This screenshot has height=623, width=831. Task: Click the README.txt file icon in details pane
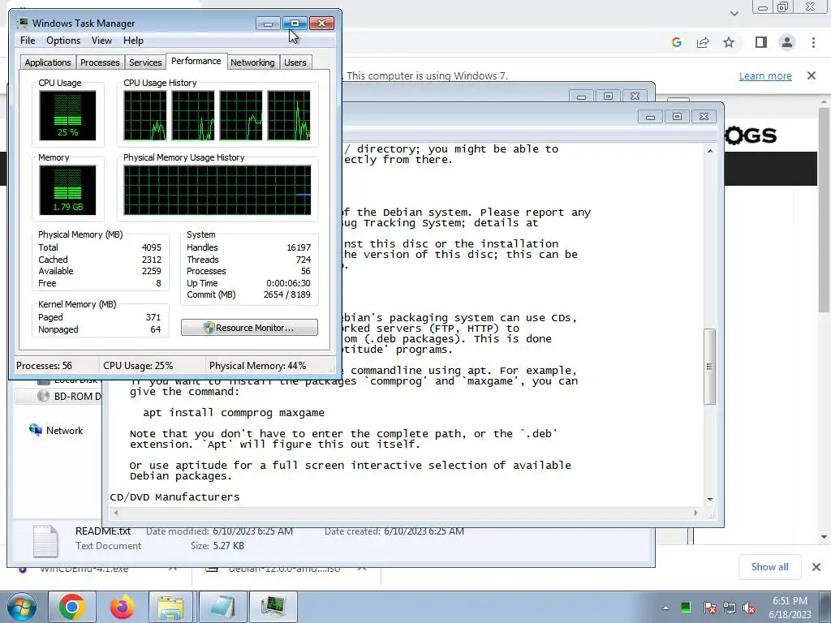45,540
